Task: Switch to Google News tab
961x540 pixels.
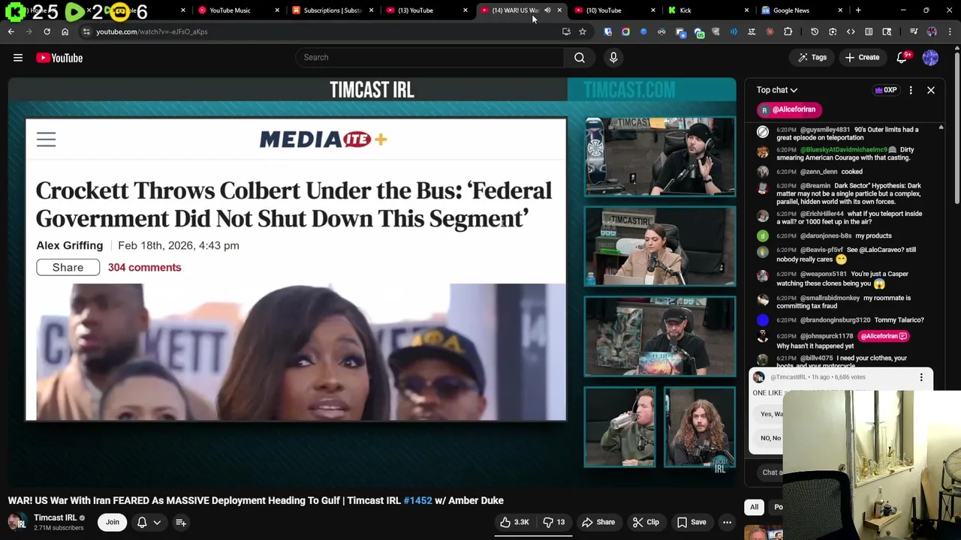Action: (x=800, y=10)
